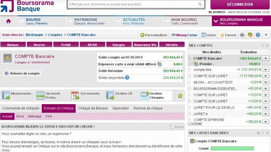This screenshot has width=271, height=152.
Task: Open the BOURSORAMA BANQUE Mes Comptes menu
Action: point(241,21)
